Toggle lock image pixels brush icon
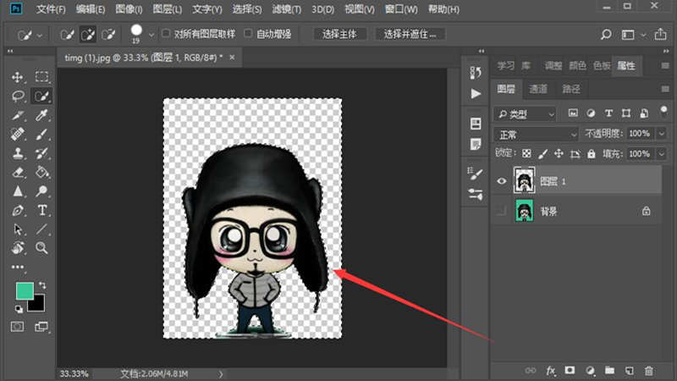Viewport: 677px width, 381px height. point(542,154)
